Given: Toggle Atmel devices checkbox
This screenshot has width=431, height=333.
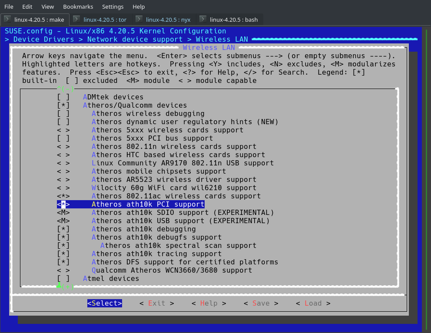Looking at the screenshot, I should pyautogui.click(x=63, y=279).
